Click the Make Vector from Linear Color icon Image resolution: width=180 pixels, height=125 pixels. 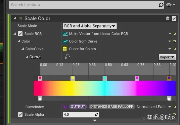click(65, 34)
